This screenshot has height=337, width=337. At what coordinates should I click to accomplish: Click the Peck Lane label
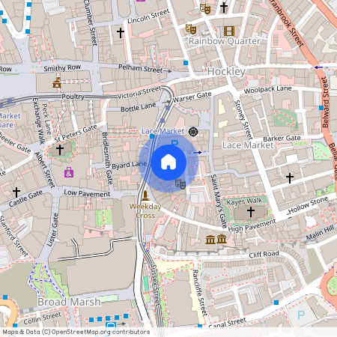coord(46,119)
